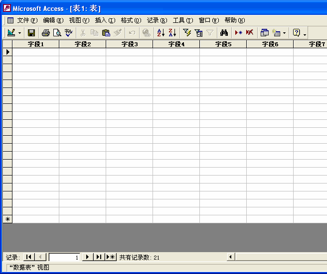Image resolution: width=327 pixels, height=274 pixels.
Task: Select the 字段7 column header
Action: [x=311, y=44]
